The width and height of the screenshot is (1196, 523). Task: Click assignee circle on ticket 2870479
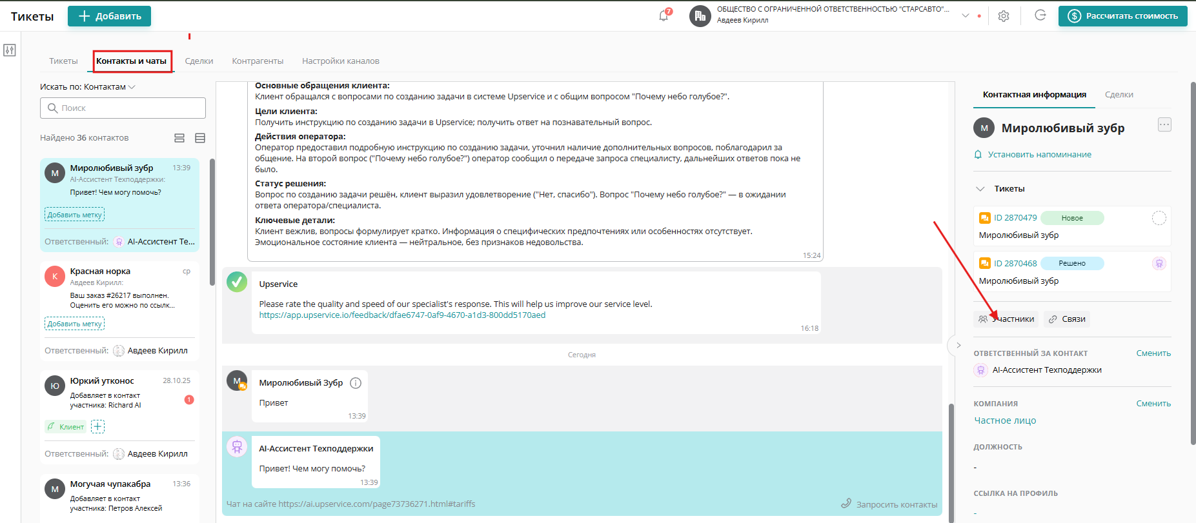(x=1159, y=218)
